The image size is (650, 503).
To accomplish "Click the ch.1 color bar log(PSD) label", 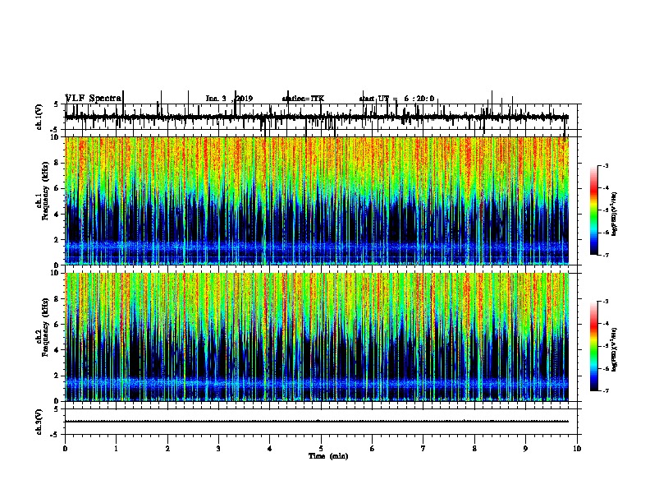I will pyautogui.click(x=615, y=214).
